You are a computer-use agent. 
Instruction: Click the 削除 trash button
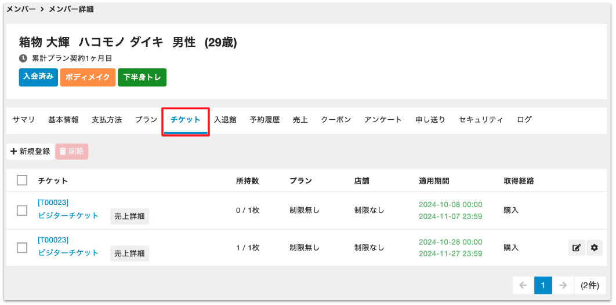[72, 152]
